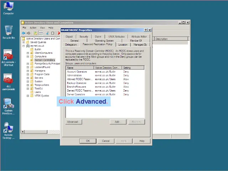Click the help question mark in dialog title

pos(145,30)
